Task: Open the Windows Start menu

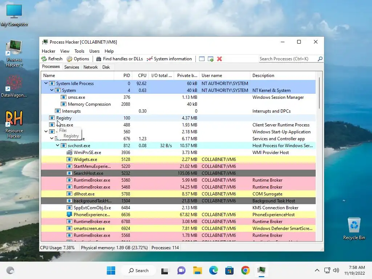Action: (x=111, y=270)
